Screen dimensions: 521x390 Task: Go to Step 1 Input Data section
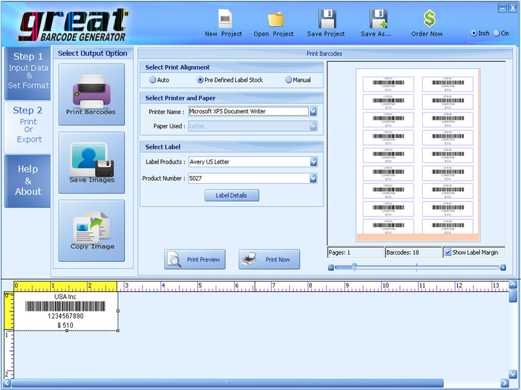27,71
